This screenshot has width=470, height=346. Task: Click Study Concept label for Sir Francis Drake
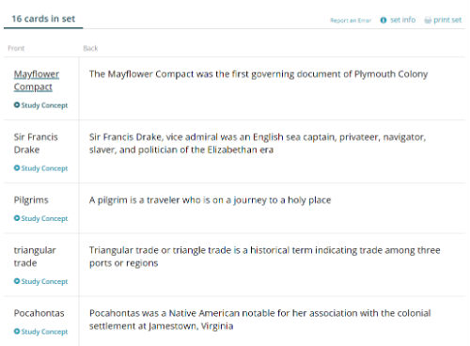tap(44, 168)
